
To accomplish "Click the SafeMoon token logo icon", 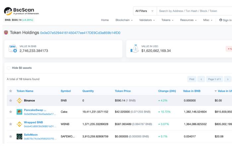I will (19, 136).
